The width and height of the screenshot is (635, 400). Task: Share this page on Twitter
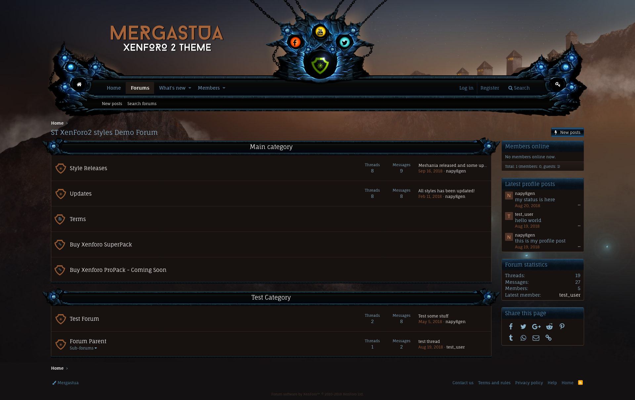pyautogui.click(x=523, y=327)
